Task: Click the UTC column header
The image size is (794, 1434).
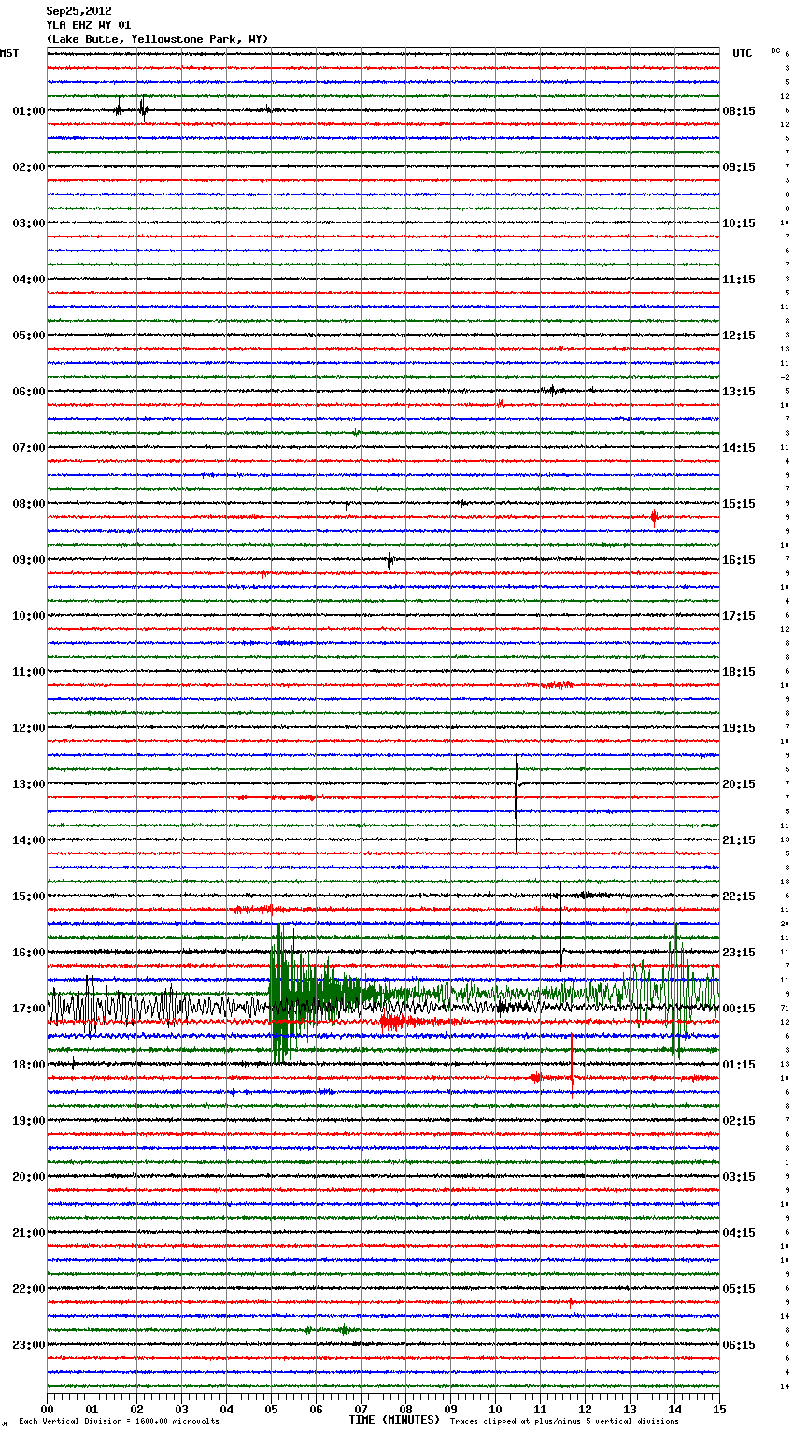Action: (x=742, y=53)
